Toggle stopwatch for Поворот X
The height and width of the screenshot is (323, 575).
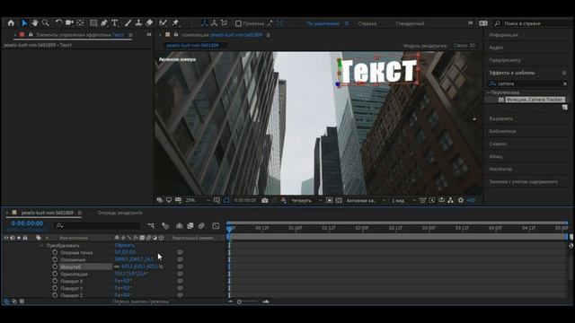(55, 281)
